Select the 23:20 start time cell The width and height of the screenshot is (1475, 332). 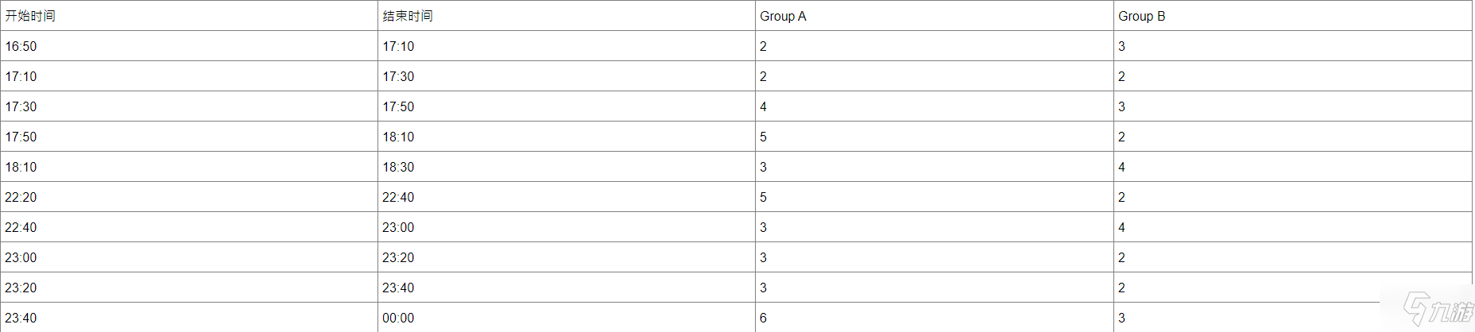189,288
